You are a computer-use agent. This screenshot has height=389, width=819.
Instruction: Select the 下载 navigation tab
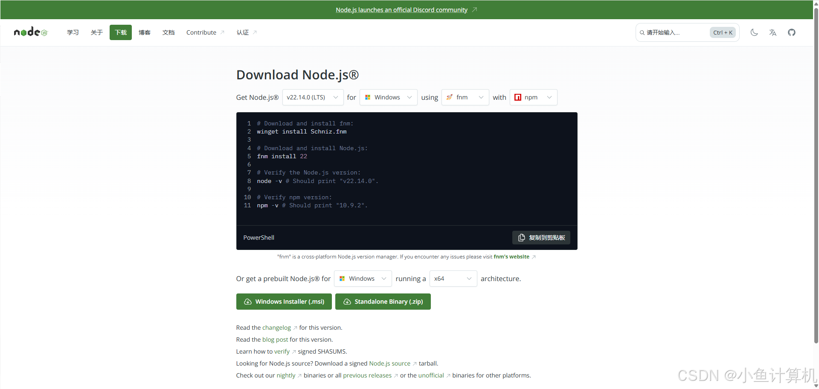121,32
